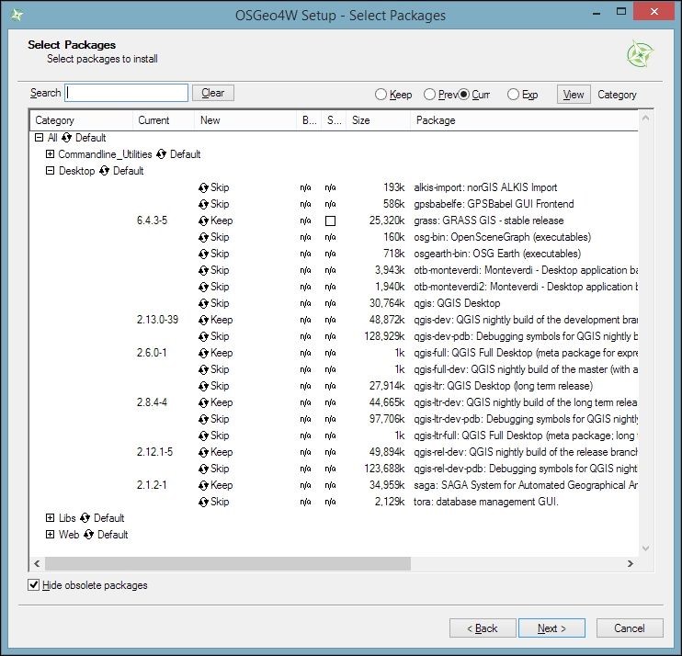The width and height of the screenshot is (682, 656).
Task: Click the cycle icon beside Libs Default
Action: [85, 518]
